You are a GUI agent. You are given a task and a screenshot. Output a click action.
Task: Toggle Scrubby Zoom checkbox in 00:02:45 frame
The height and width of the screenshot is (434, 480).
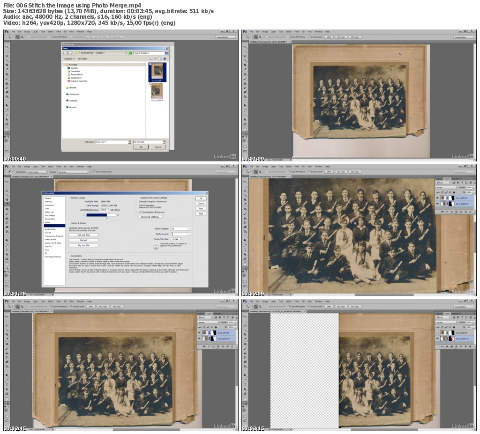pos(71,307)
